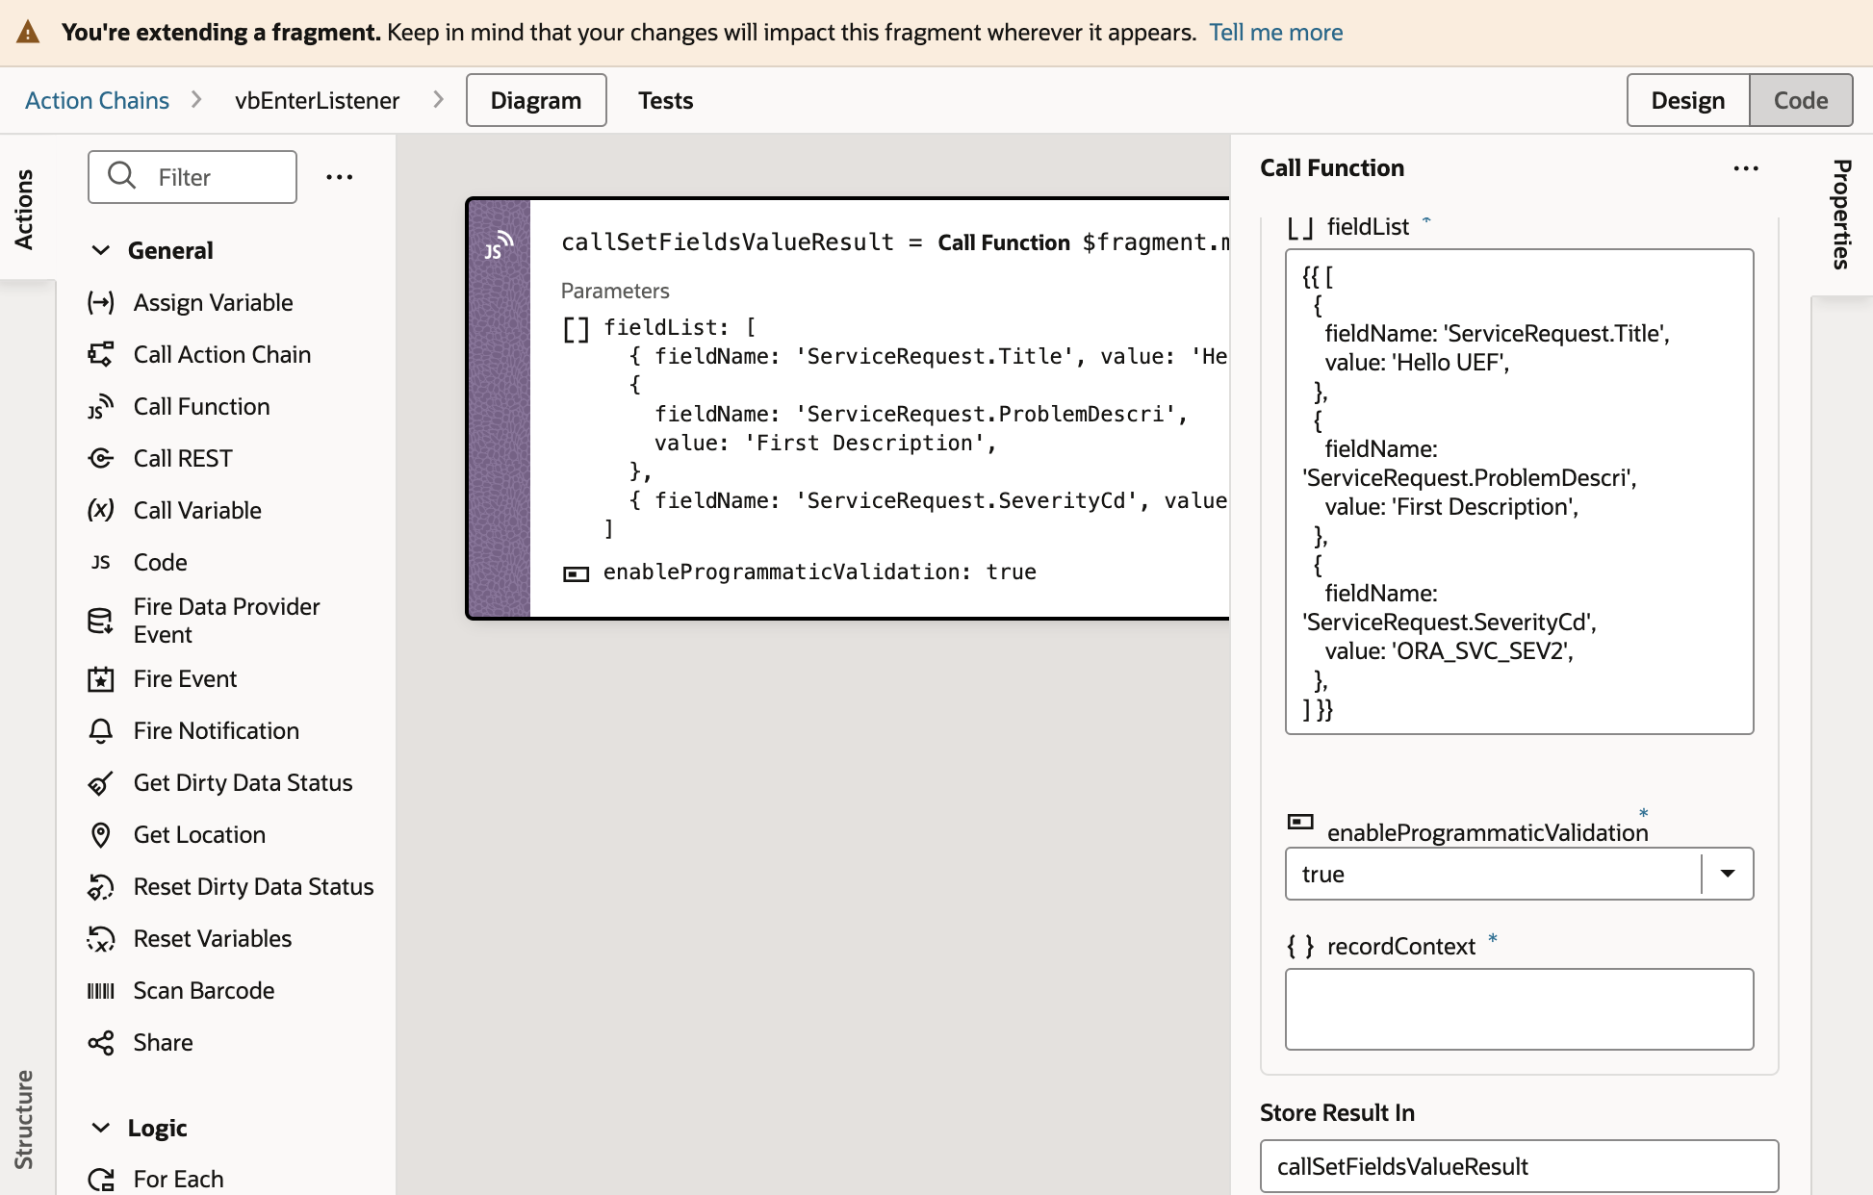Click the JS icon on the diagram node

click(499, 245)
